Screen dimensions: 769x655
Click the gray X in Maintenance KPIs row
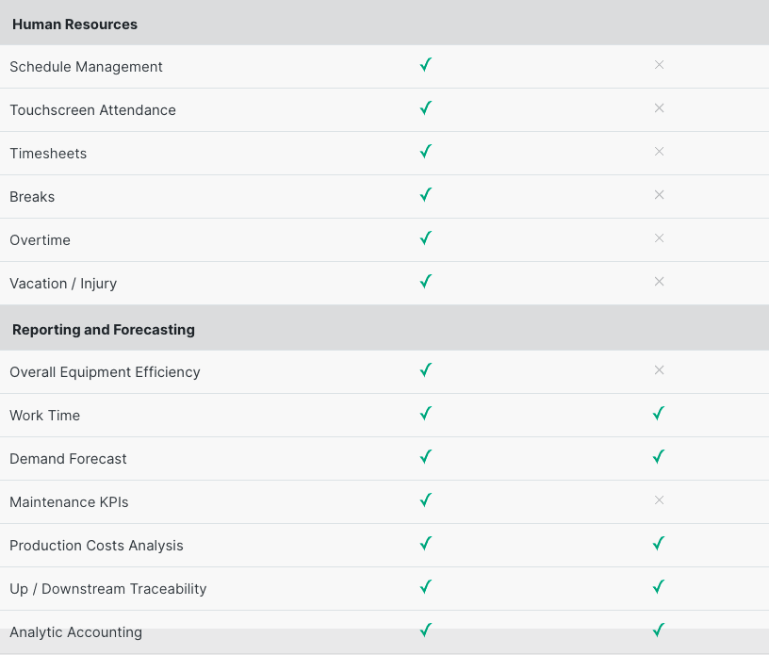pyautogui.click(x=659, y=500)
